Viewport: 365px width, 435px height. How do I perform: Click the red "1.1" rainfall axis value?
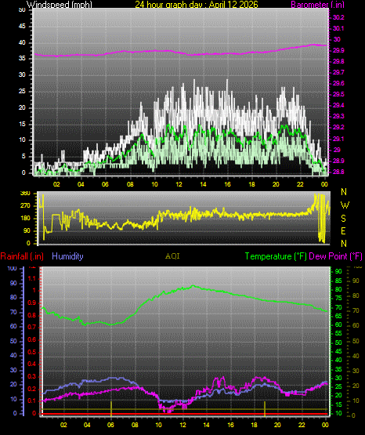[32, 278]
